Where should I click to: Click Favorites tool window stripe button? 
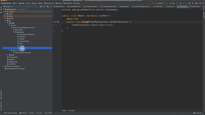[1, 95]
